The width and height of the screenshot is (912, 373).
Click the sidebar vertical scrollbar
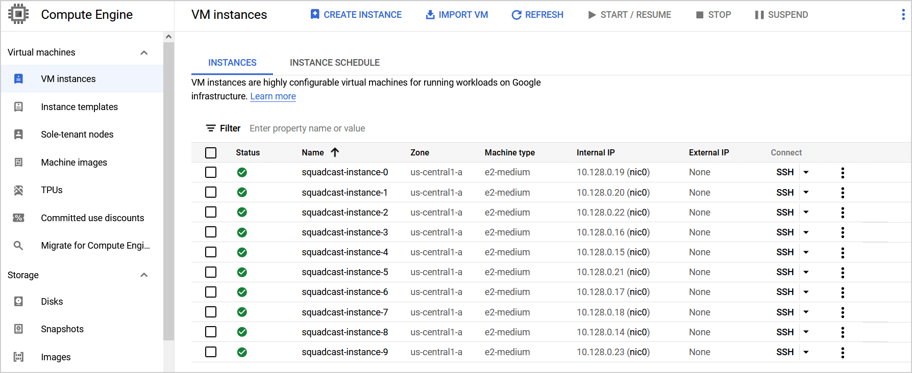pyautogui.click(x=168, y=189)
